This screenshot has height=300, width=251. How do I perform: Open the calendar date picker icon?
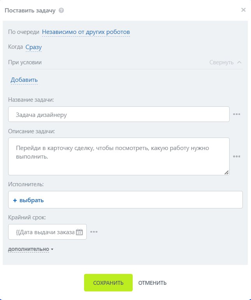79,232
